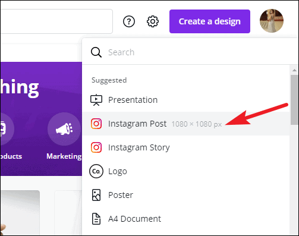
Task: Click the Logo 'Co.' circle icon
Action: click(x=96, y=171)
